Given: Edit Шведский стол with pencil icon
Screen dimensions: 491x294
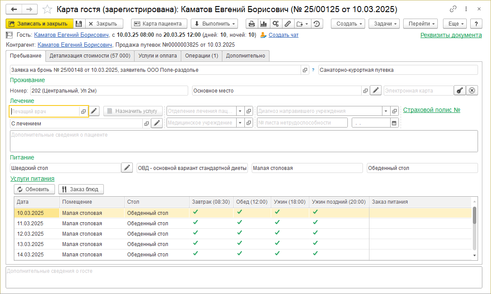Looking at the screenshot, I should [127, 168].
